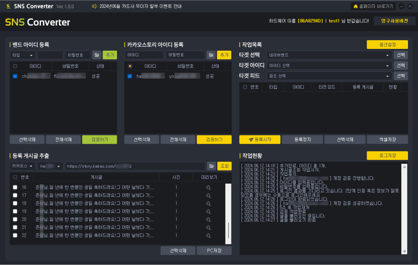418x265 pixels.
Task: Save log with 로그저장 button
Action: click(387, 155)
